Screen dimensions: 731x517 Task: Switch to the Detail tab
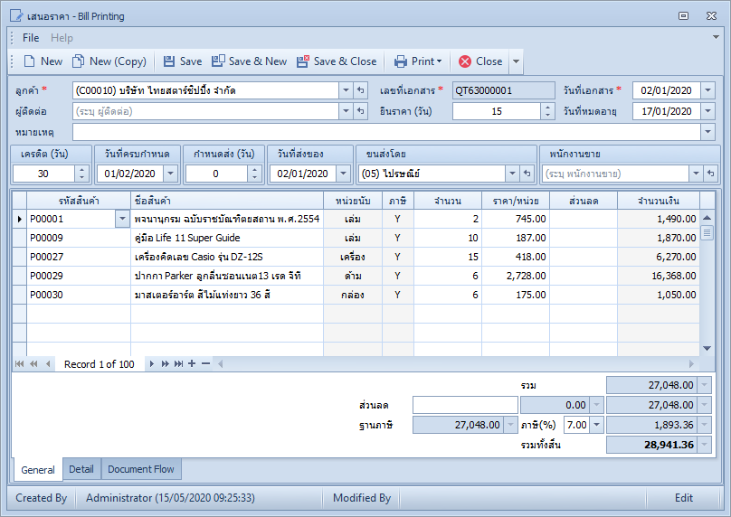(x=81, y=469)
